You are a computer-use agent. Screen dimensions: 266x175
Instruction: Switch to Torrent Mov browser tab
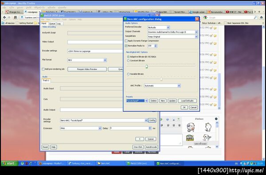pos(179,12)
